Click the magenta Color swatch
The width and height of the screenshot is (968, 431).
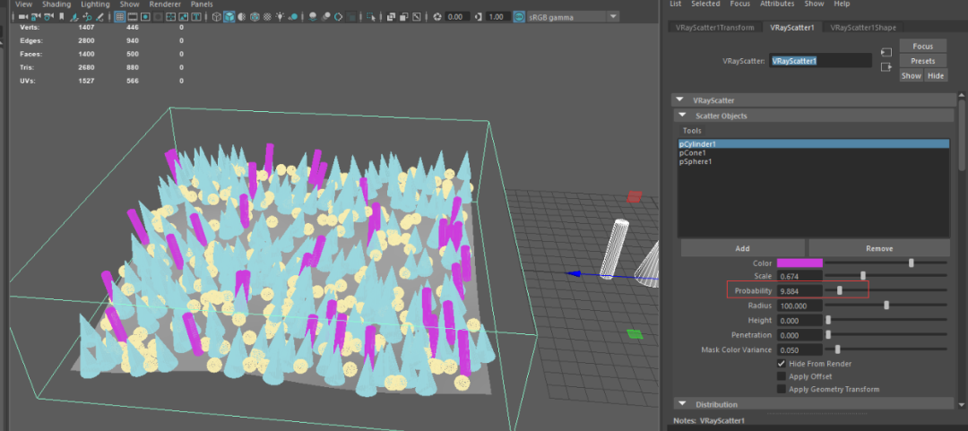pos(799,263)
